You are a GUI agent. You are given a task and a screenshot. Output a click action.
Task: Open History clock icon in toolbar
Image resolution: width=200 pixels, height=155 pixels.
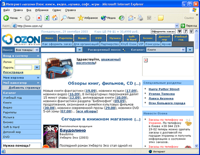click(122, 18)
